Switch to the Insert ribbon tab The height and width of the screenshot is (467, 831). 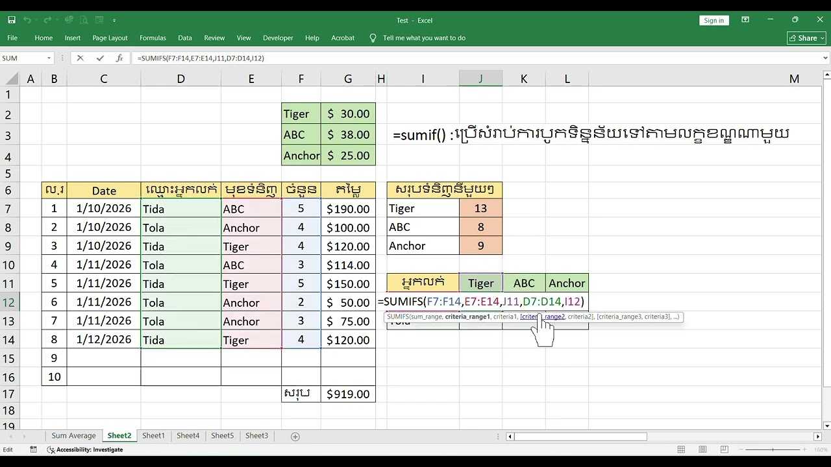(x=73, y=38)
